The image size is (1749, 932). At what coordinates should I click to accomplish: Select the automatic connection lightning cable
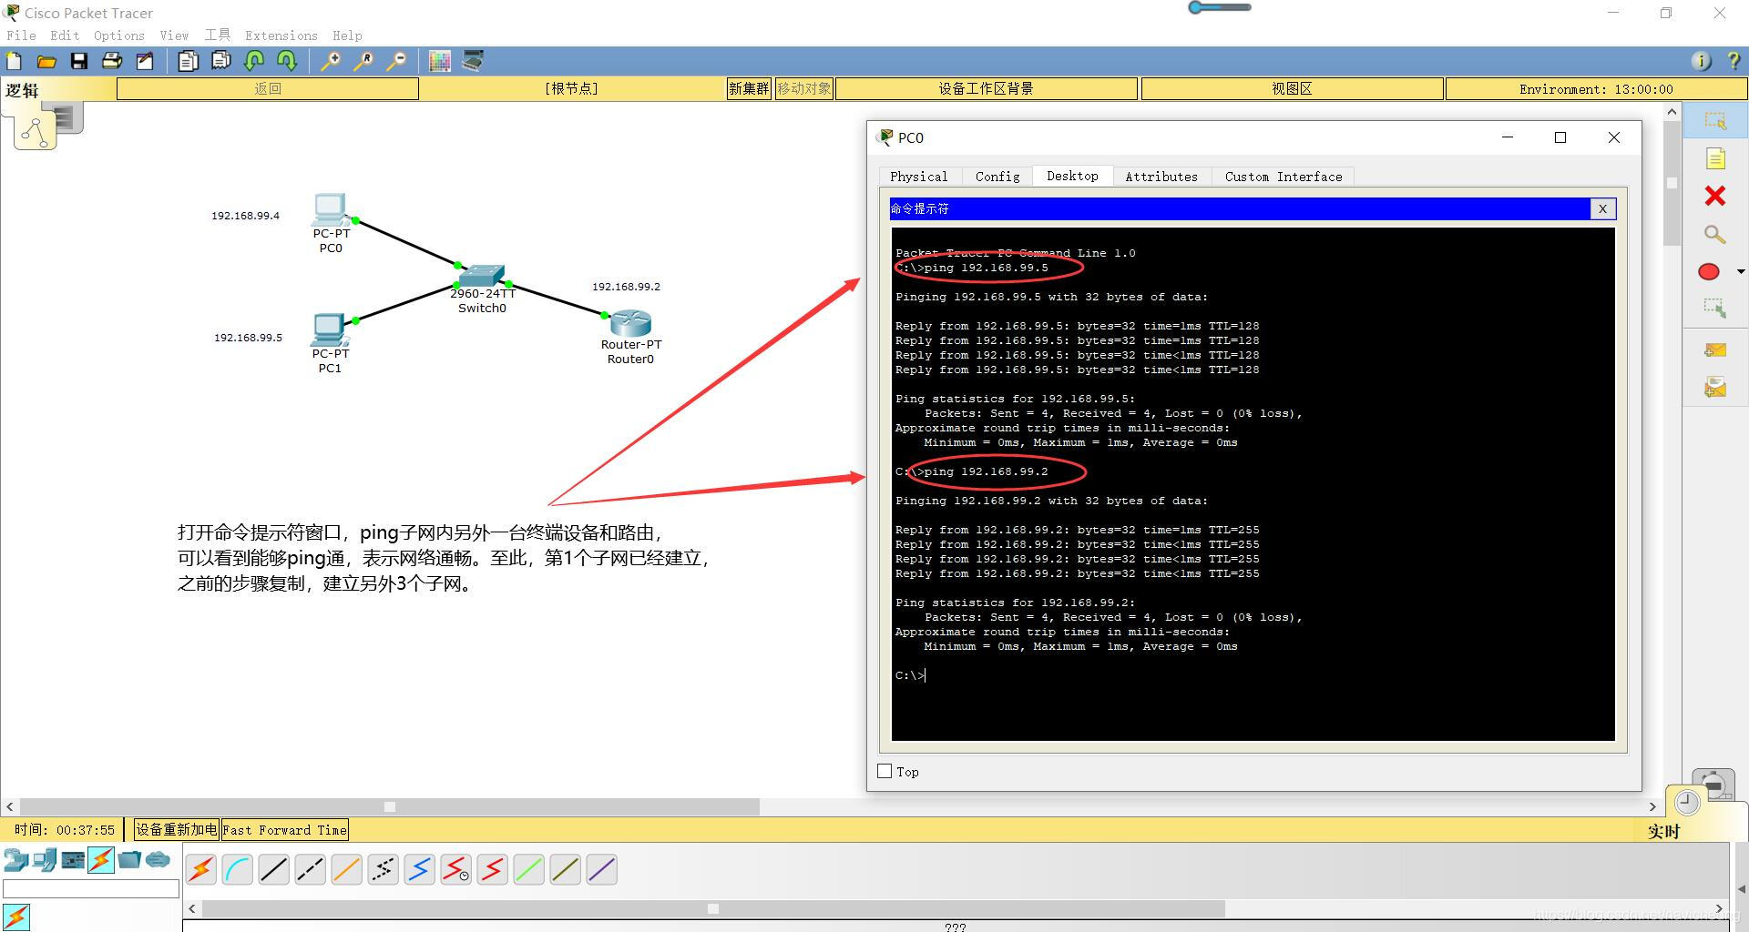201,870
